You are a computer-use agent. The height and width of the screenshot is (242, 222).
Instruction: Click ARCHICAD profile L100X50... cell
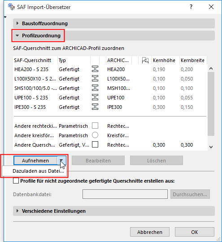point(118,79)
